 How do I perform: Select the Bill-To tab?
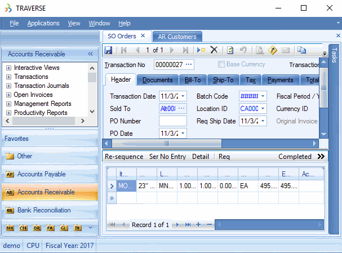point(193,80)
